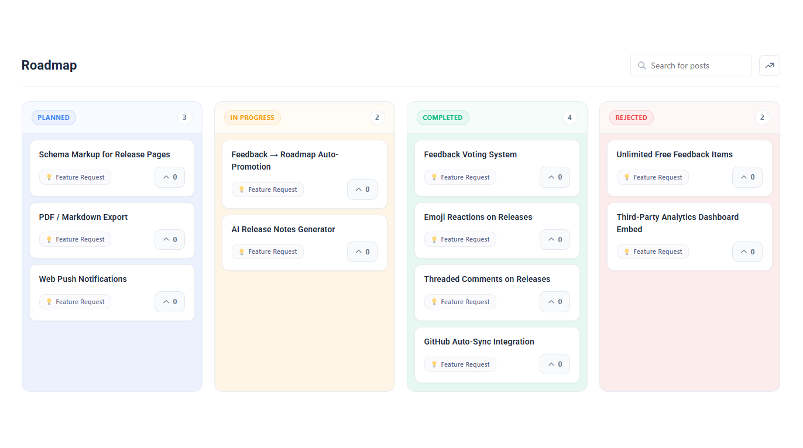Upvote GitHub Auto-Sync Integration post
The width and height of the screenshot is (803, 448).
[x=555, y=364]
